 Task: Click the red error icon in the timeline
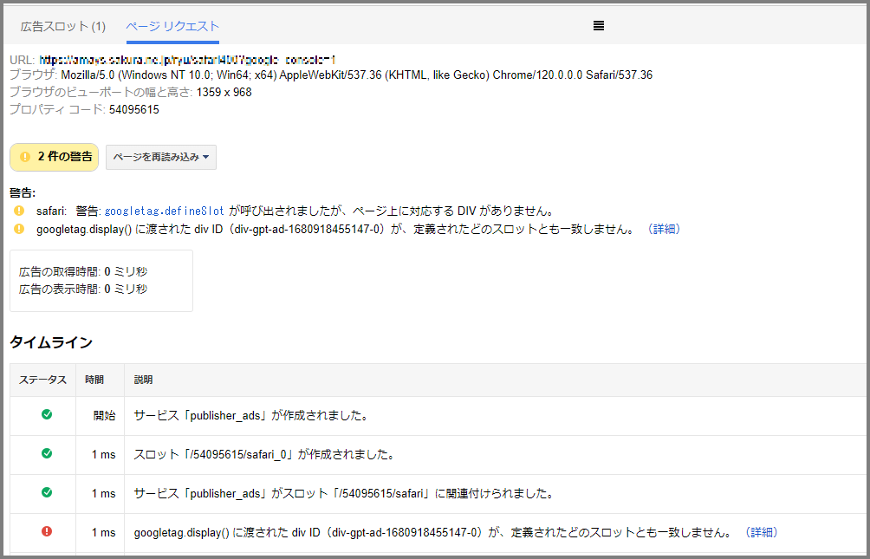click(x=47, y=531)
